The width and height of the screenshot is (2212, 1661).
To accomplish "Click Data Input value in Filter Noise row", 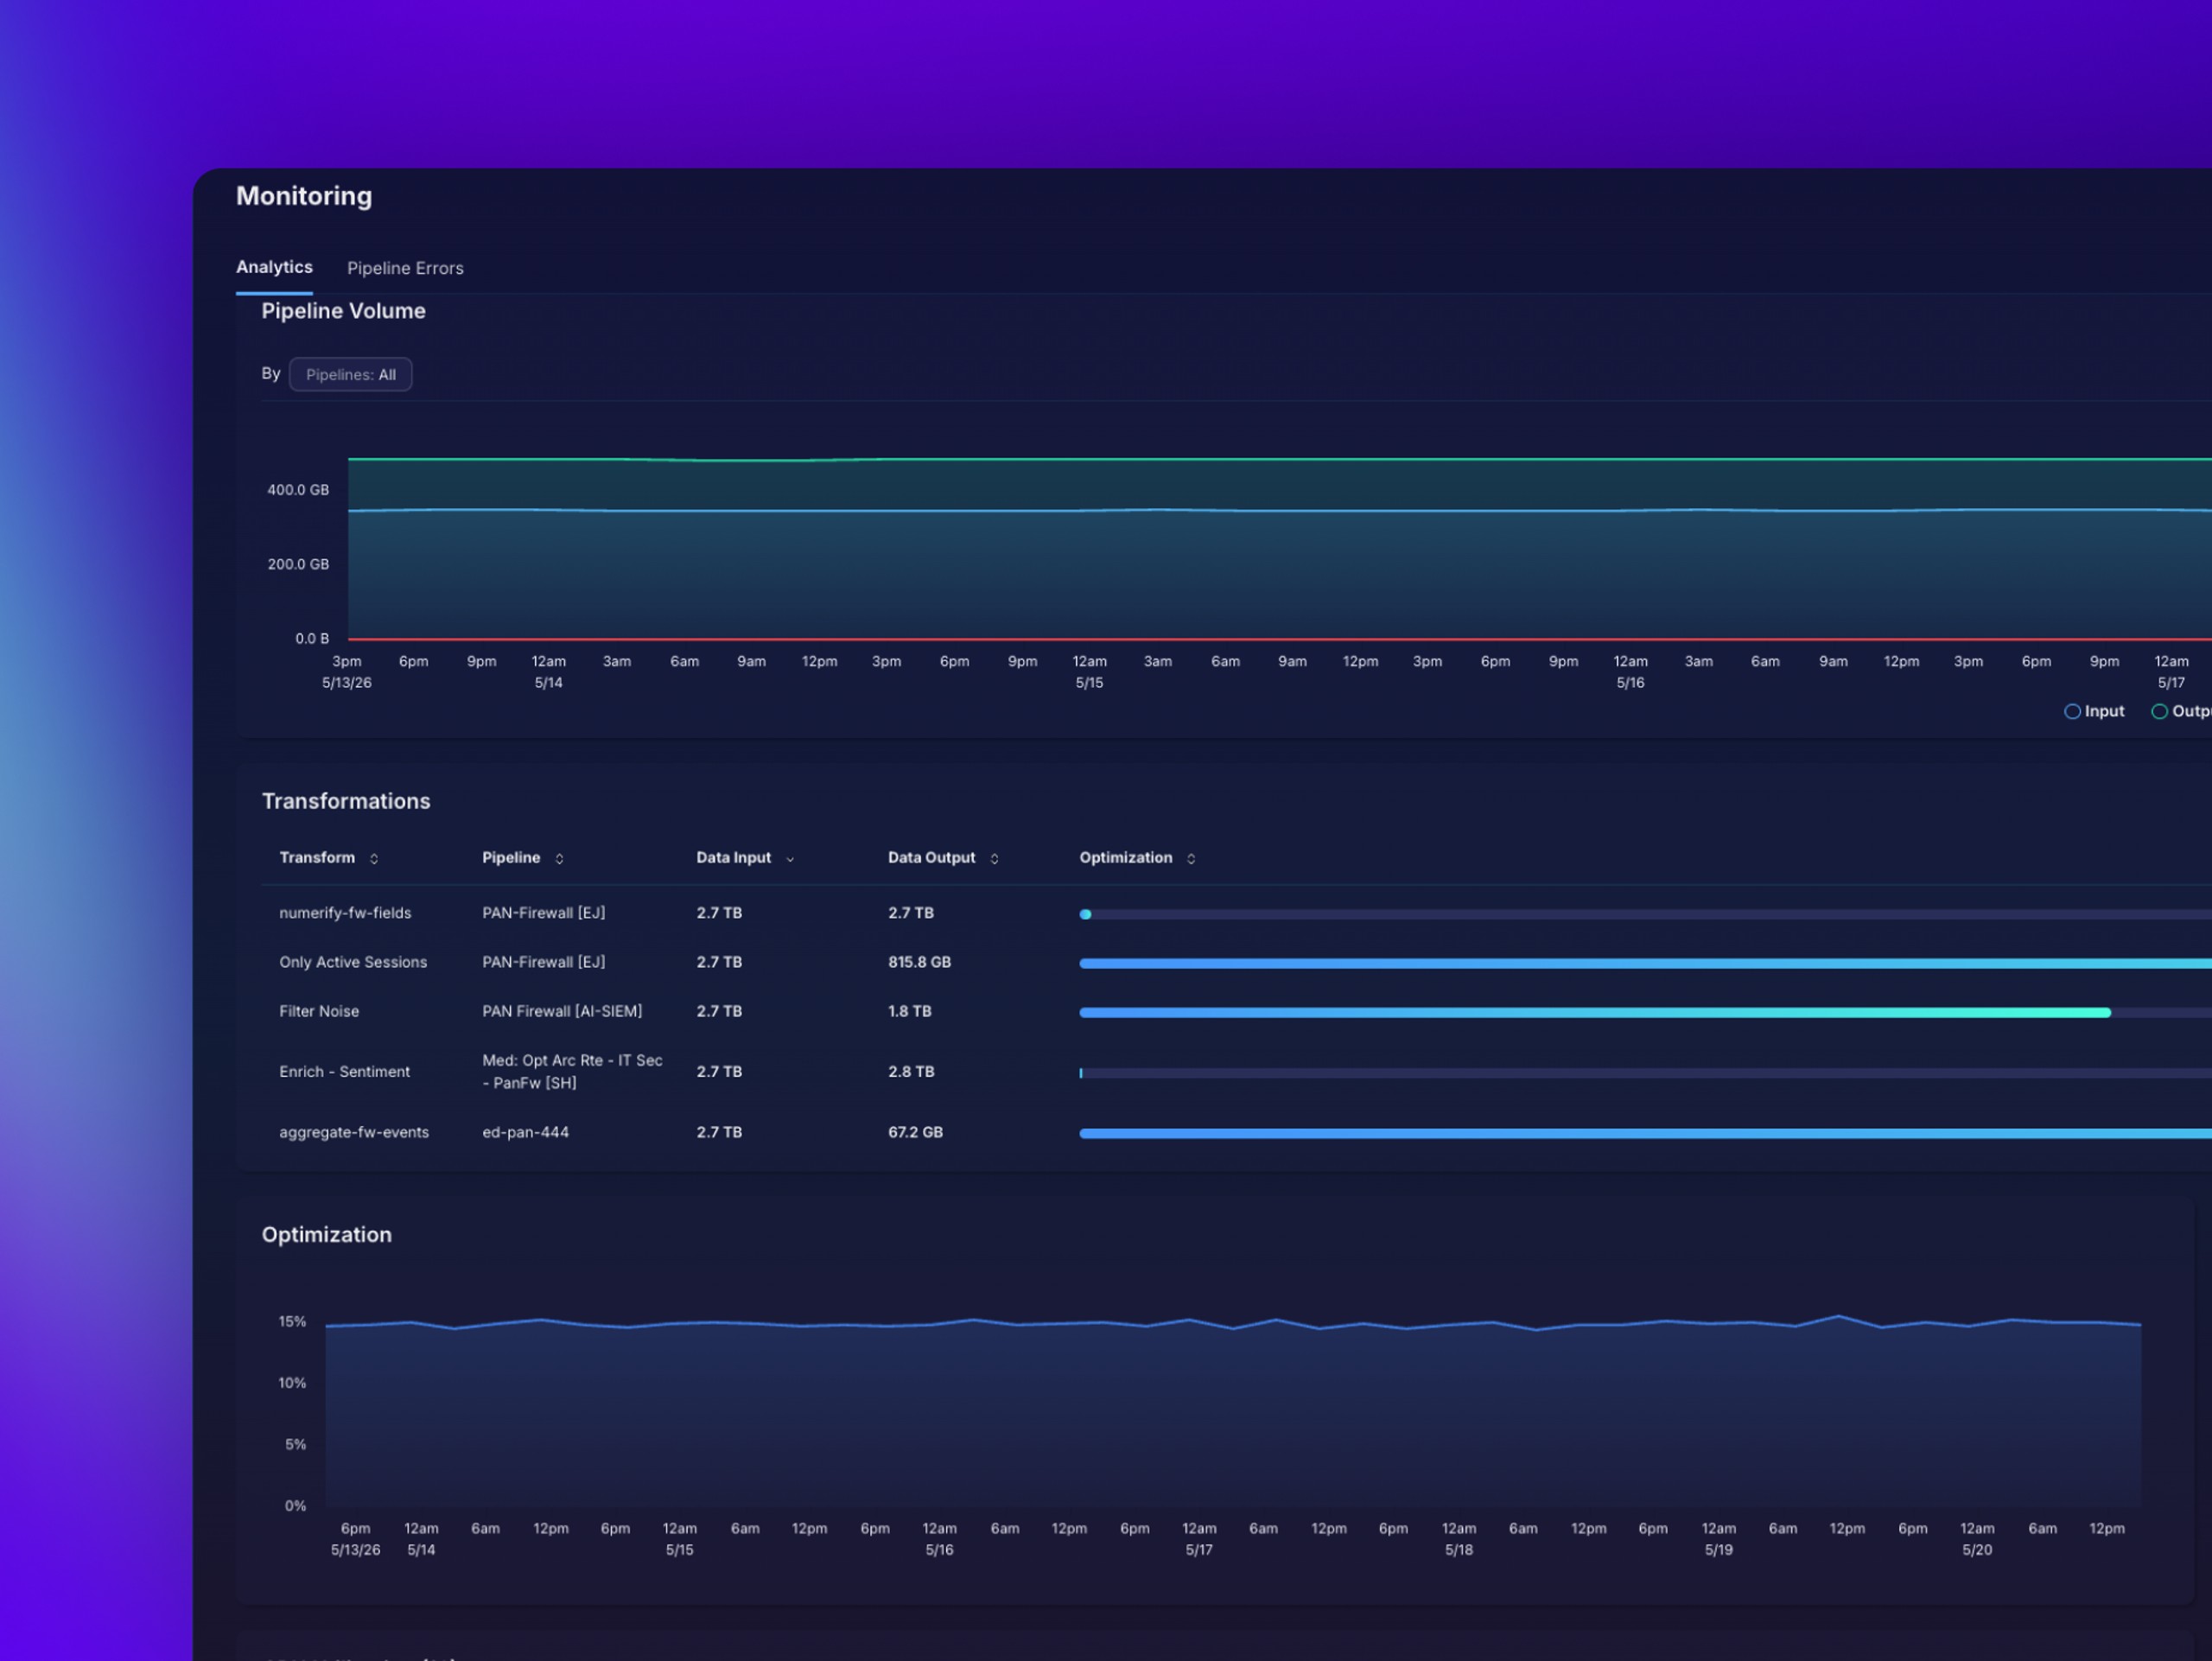I will (719, 1011).
